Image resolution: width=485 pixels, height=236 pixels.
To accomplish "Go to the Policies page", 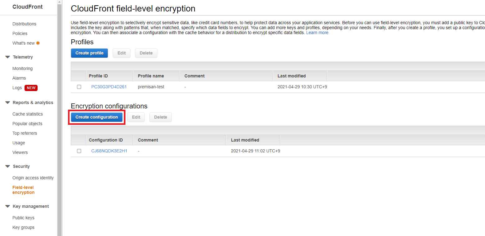I will point(20,33).
